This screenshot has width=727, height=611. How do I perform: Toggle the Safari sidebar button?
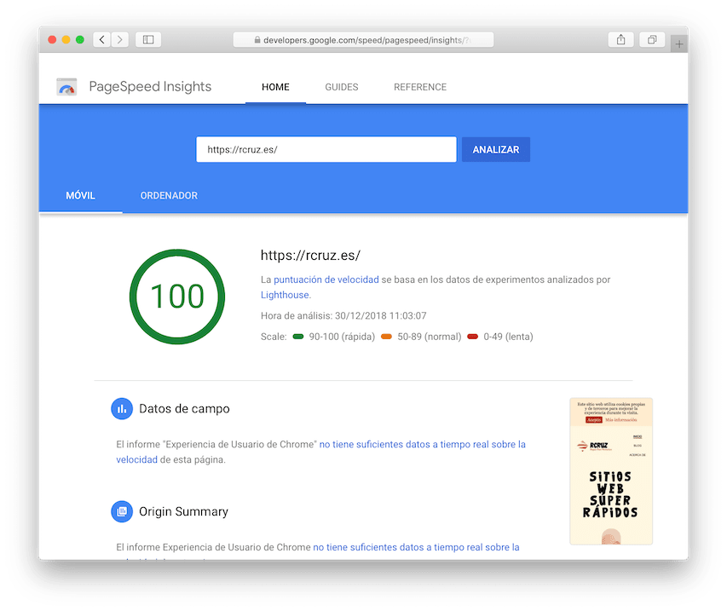pos(148,40)
